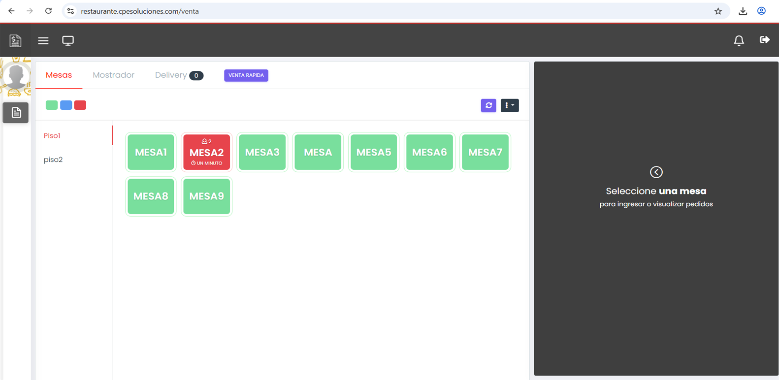The height and width of the screenshot is (380, 779).
Task: Click the invoice logo icon at top-left
Action: pyautogui.click(x=15, y=41)
